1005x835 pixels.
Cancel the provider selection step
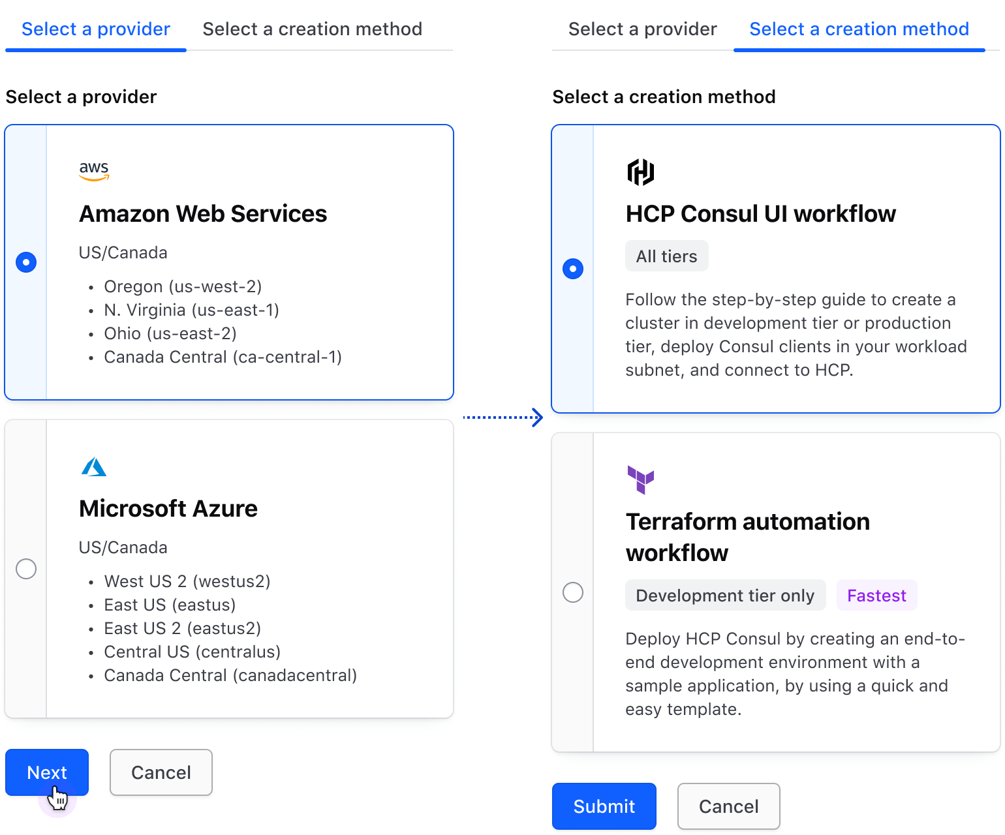click(x=161, y=772)
